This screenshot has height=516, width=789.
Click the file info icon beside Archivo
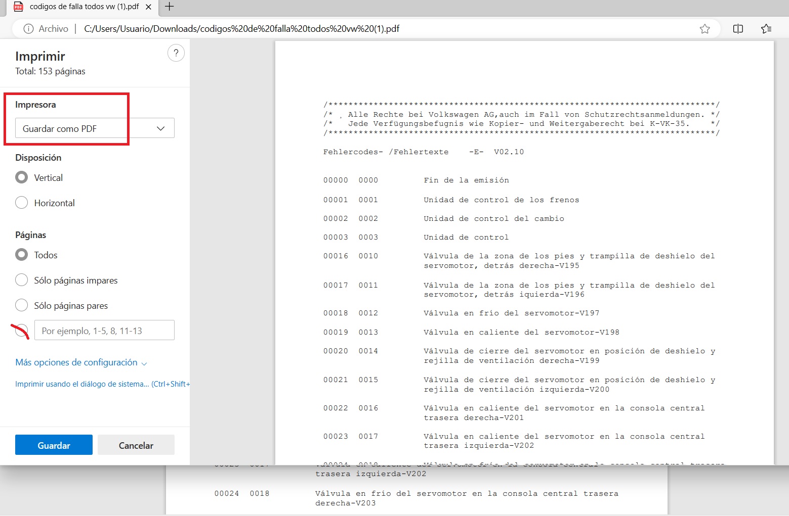(x=29, y=29)
